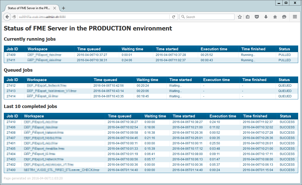The height and width of the screenshot is (185, 302).
Task: Click Running... time finished for job 27411
Action: [x=248, y=60]
